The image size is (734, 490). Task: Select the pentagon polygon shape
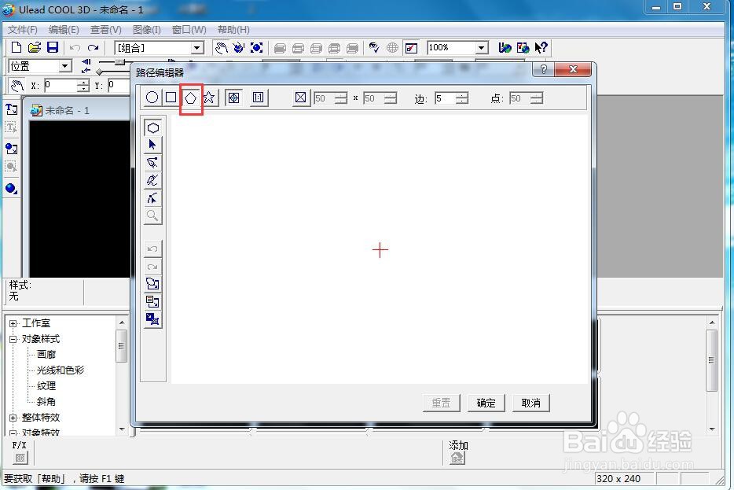click(x=190, y=98)
